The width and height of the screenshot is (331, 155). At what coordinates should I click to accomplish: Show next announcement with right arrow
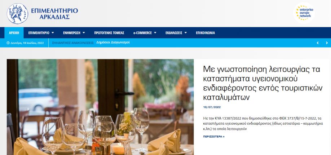point(327,43)
